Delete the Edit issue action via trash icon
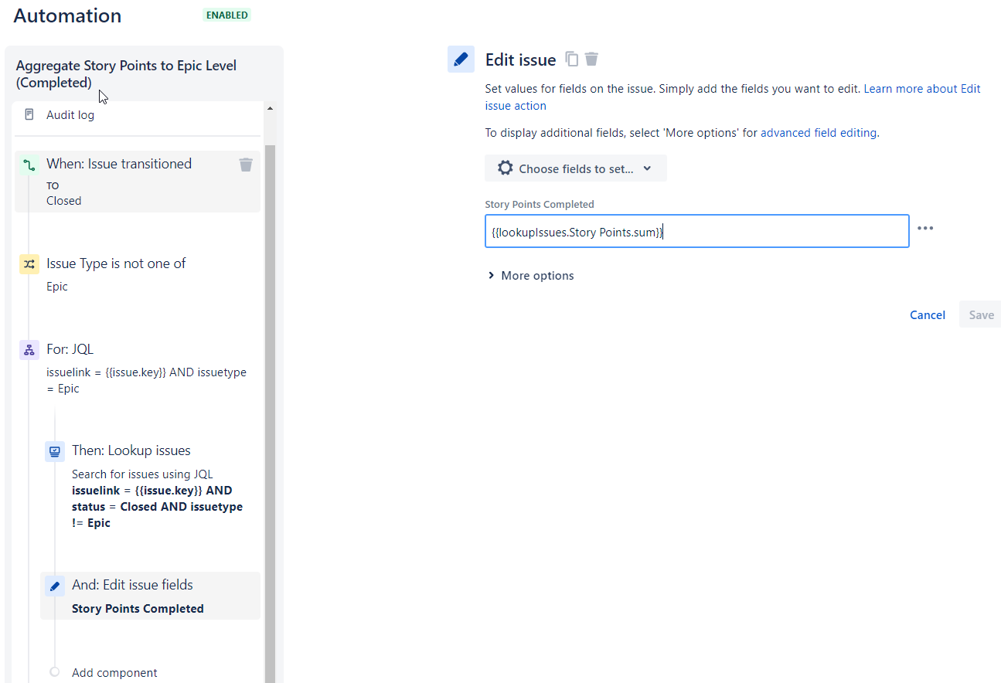This screenshot has width=1001, height=683. click(x=592, y=59)
